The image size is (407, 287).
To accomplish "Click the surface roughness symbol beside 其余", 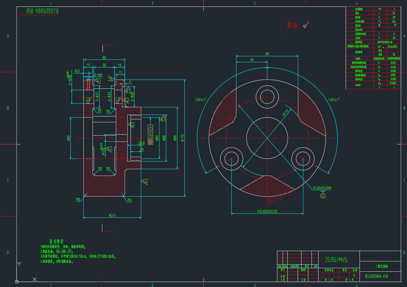I will pyautogui.click(x=306, y=25).
